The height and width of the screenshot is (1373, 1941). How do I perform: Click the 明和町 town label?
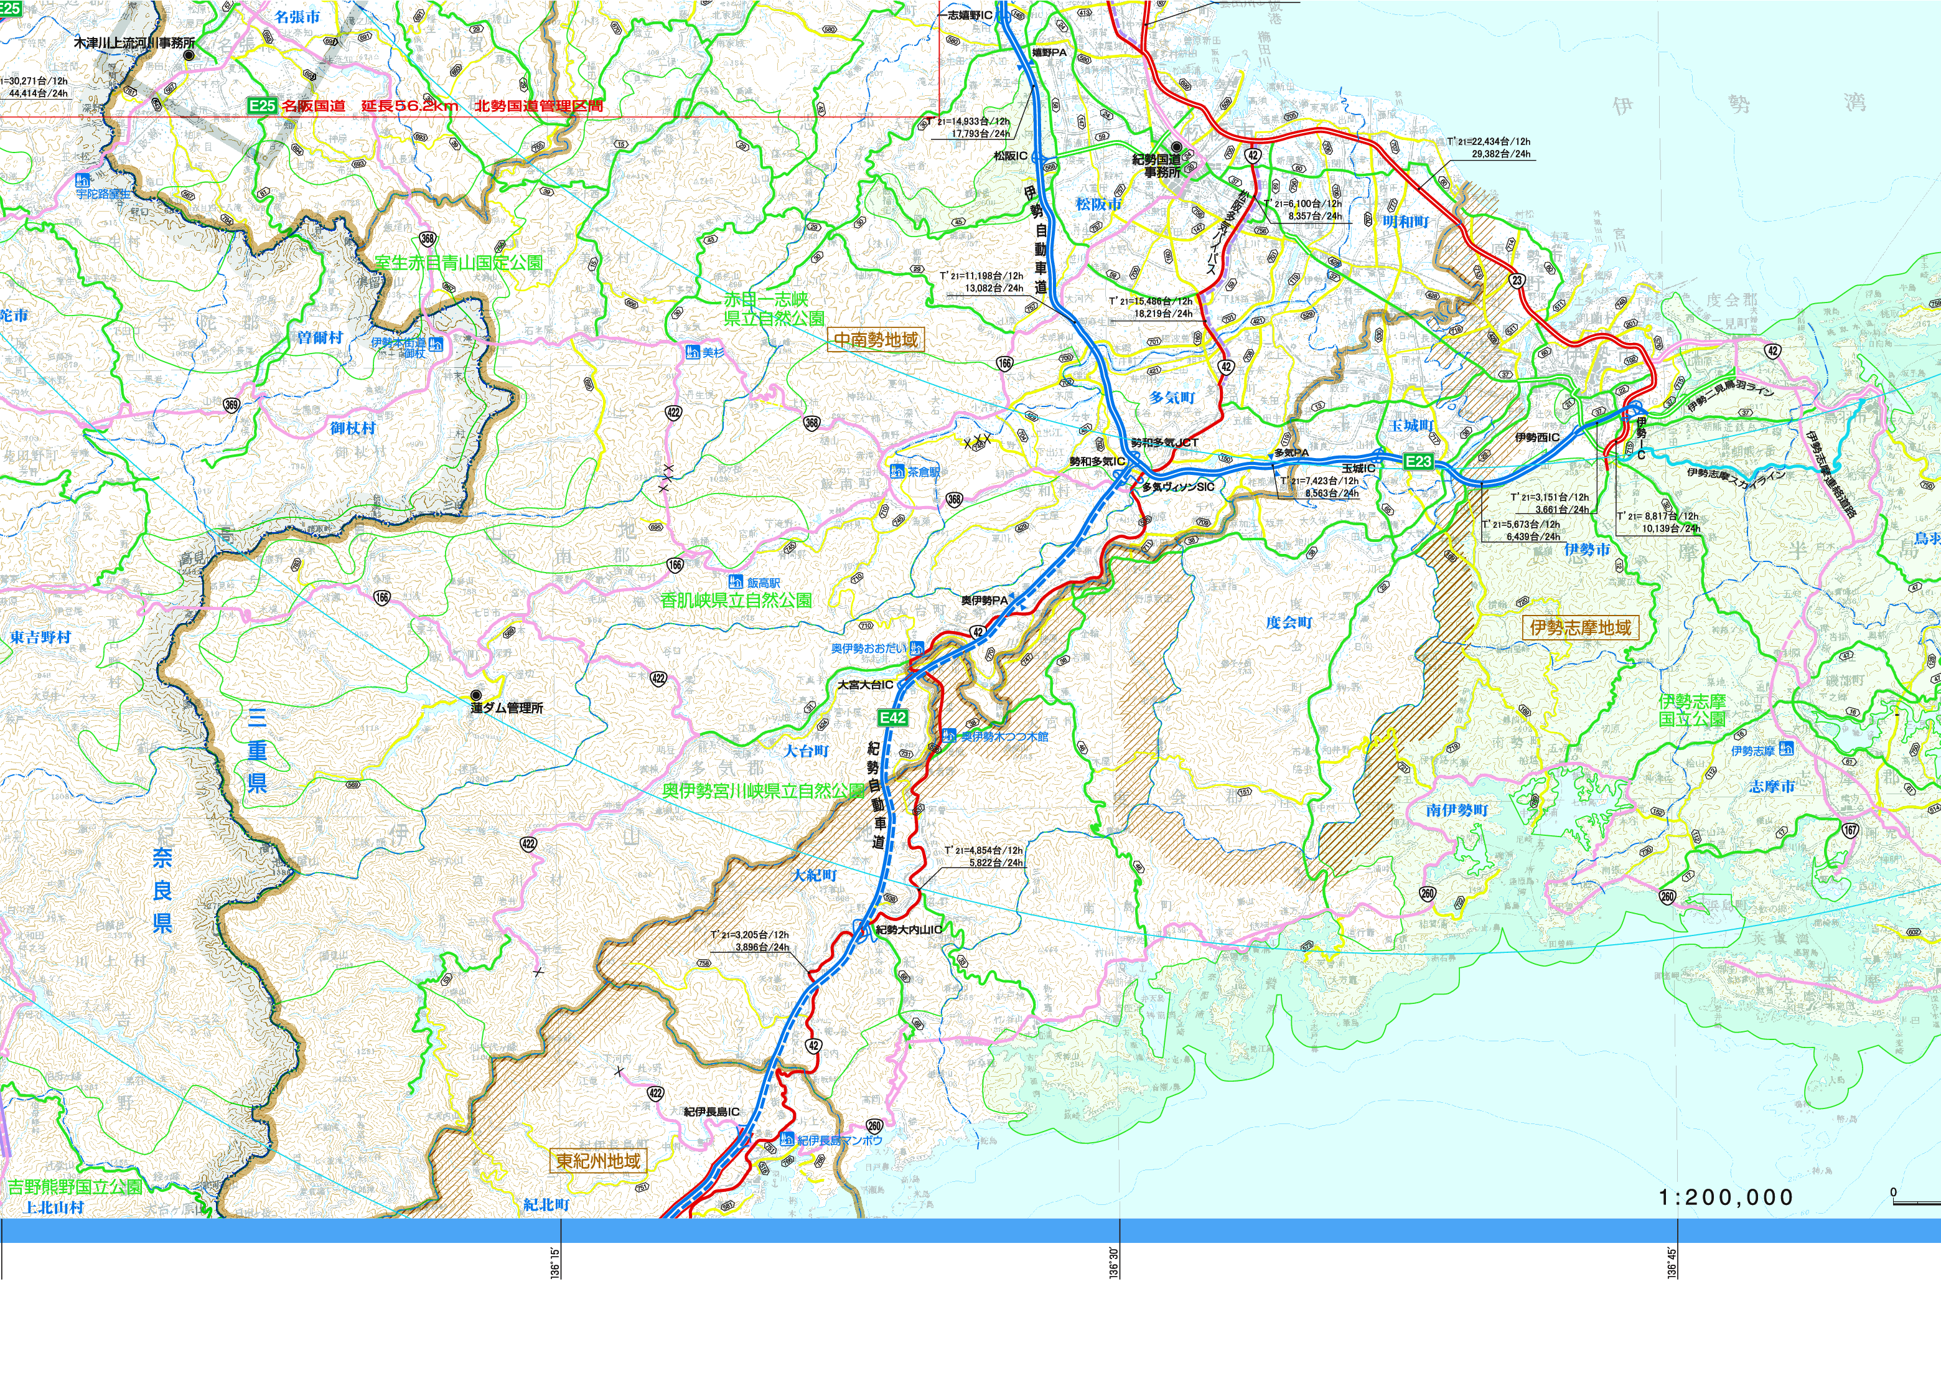pos(1406,222)
